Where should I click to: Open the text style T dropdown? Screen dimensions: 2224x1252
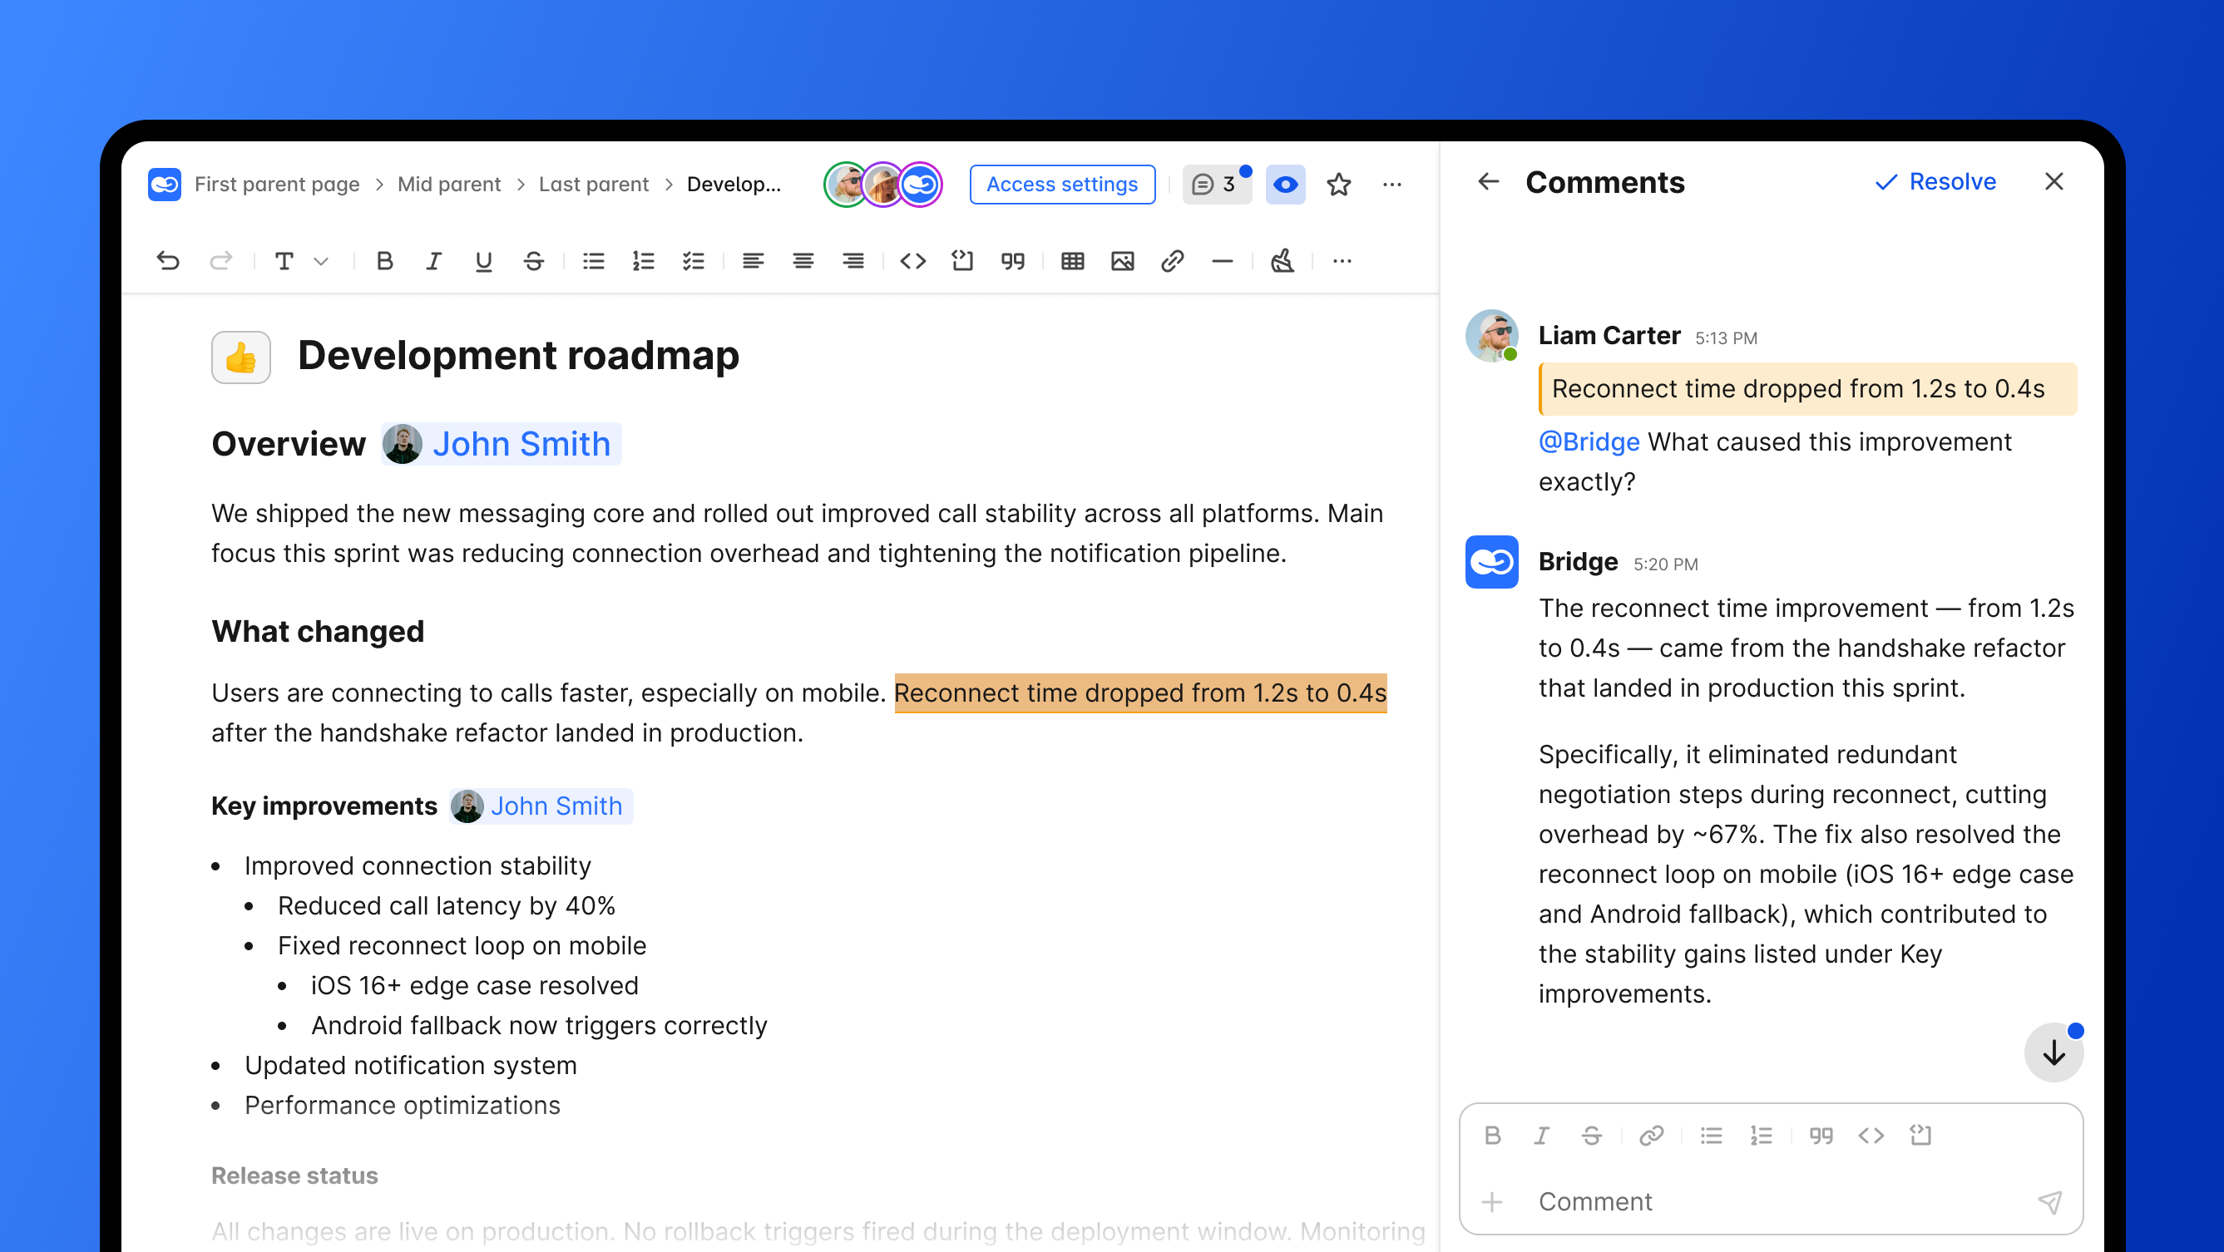pos(300,260)
